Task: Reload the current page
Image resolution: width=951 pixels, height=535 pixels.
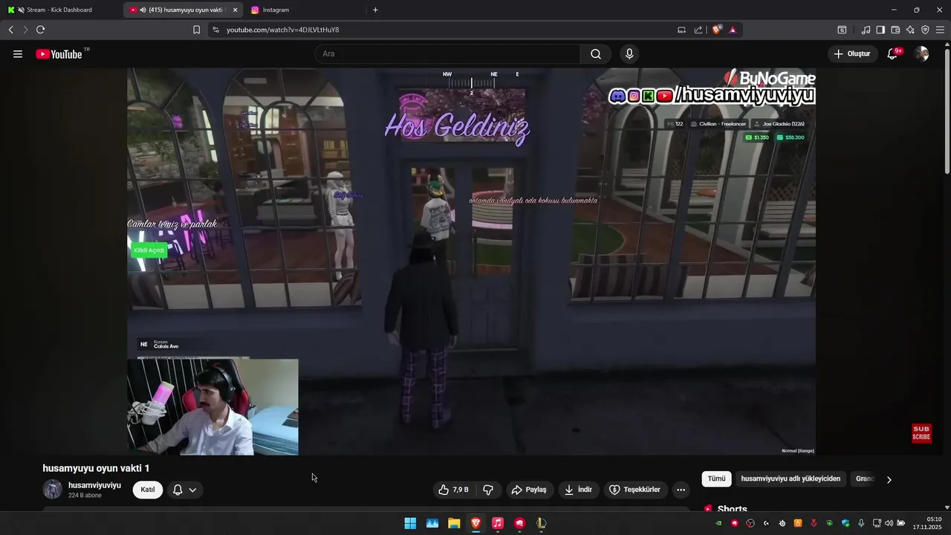Action: [40, 30]
